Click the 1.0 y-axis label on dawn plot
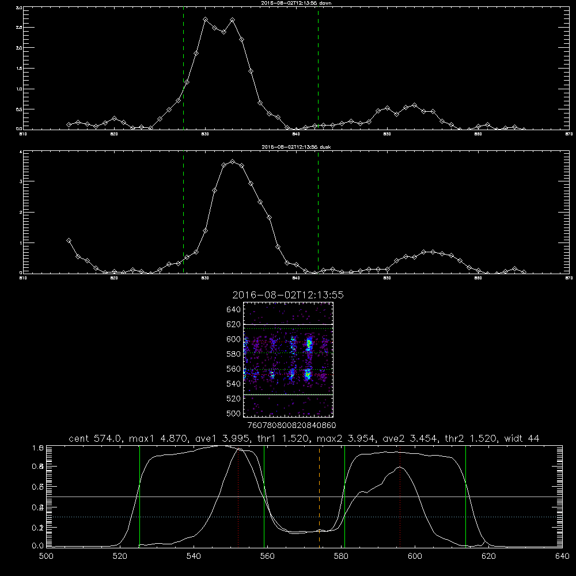 [x=20, y=89]
